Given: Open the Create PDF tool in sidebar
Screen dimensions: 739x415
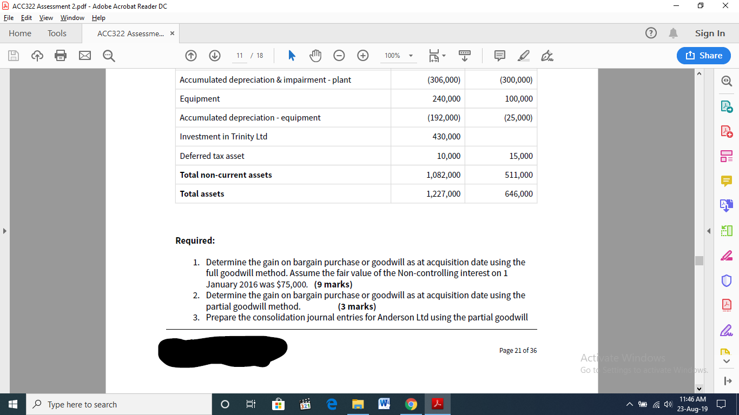Looking at the screenshot, I should click(727, 130).
